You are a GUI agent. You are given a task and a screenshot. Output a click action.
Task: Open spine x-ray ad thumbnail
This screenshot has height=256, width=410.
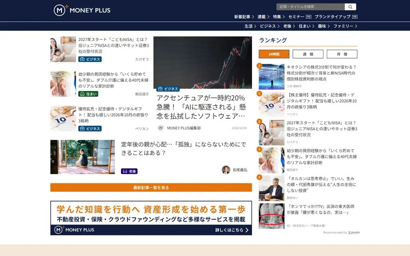coord(272,216)
